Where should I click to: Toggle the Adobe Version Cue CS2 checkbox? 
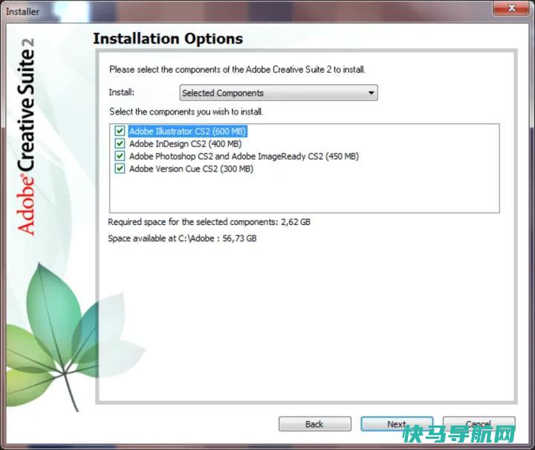tap(120, 169)
